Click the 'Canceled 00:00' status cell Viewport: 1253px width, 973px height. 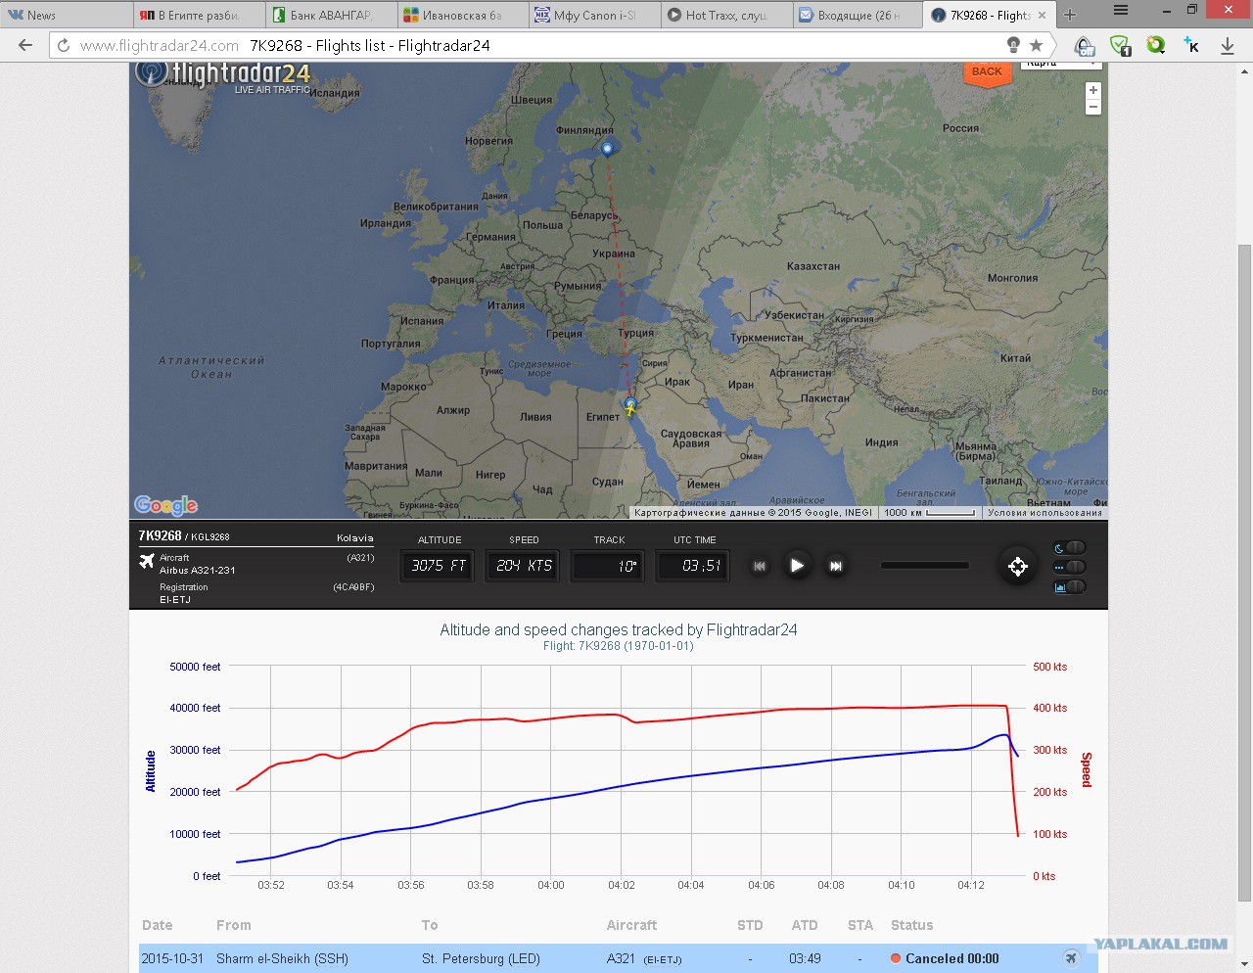coord(945,958)
